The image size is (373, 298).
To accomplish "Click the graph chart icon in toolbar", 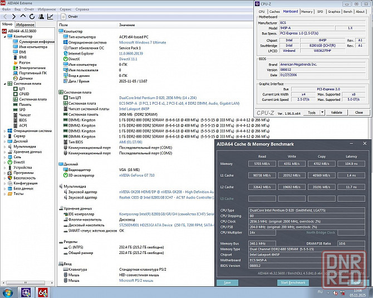I will 50,17.
